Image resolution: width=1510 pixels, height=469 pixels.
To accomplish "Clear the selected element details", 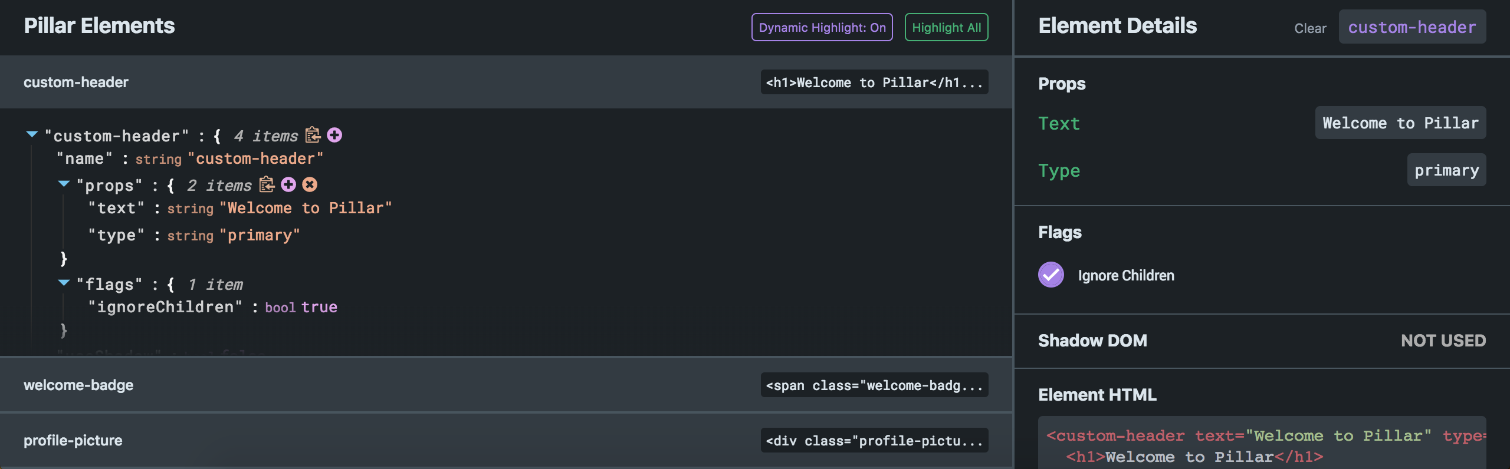I will tap(1310, 28).
